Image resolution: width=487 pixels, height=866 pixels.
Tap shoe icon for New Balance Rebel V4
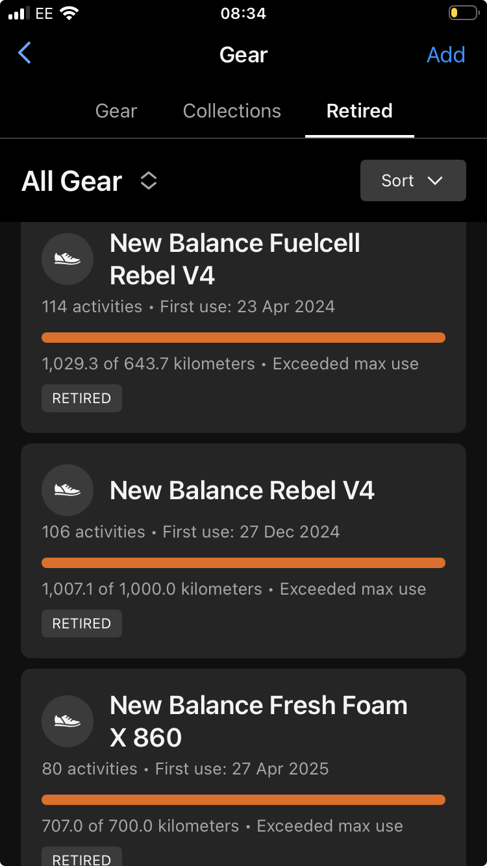point(68,490)
